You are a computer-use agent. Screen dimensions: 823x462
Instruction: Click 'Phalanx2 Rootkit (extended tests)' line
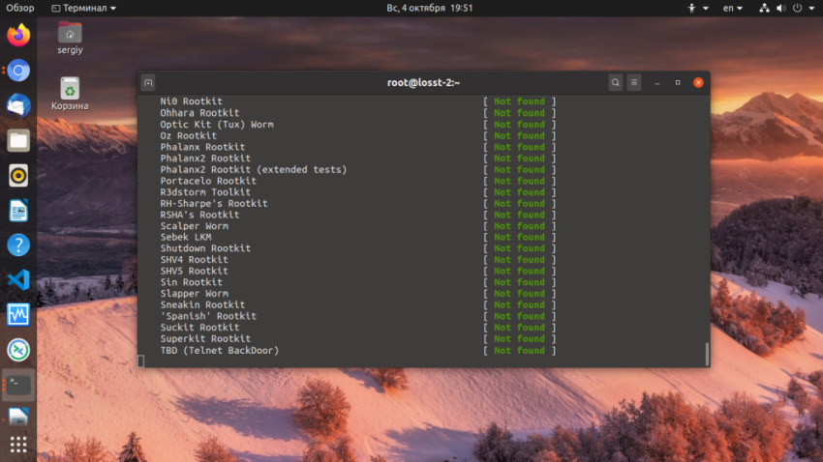[x=254, y=169]
